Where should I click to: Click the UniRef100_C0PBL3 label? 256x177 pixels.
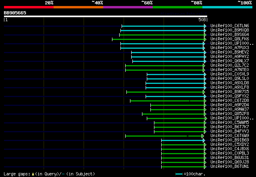pyautogui.click(x=230, y=153)
